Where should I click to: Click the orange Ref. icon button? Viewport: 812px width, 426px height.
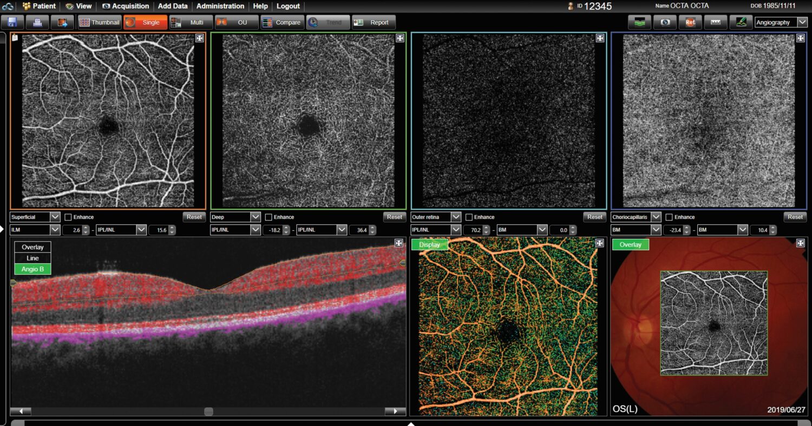click(690, 23)
